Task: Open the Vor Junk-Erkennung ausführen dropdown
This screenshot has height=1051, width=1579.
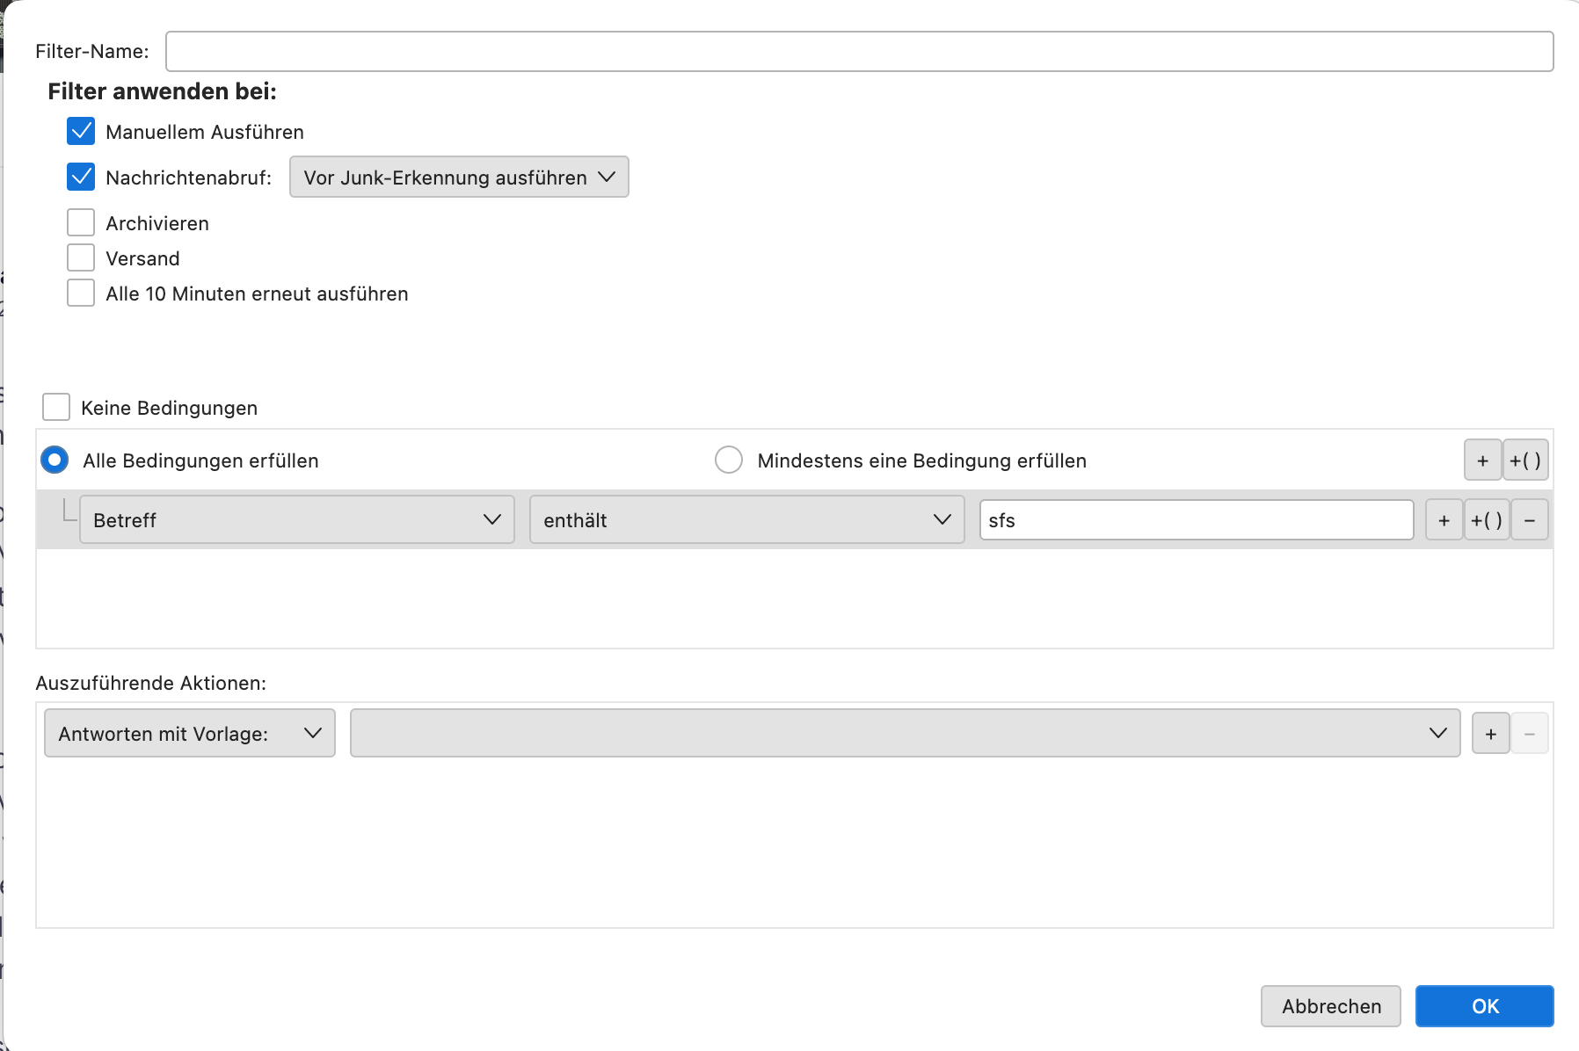Action: tap(459, 178)
